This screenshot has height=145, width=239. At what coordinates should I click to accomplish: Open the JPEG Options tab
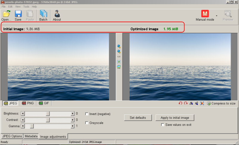(12, 136)
